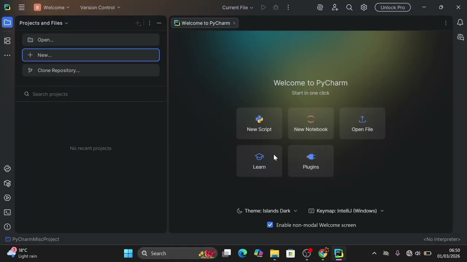This screenshot has width=467, height=262.
Task: Click Clone Repository... option
Action: [x=91, y=70]
